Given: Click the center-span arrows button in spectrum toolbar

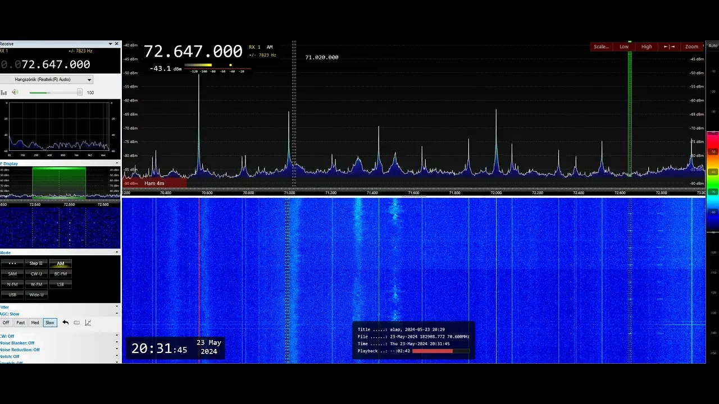Looking at the screenshot, I should coord(669,47).
